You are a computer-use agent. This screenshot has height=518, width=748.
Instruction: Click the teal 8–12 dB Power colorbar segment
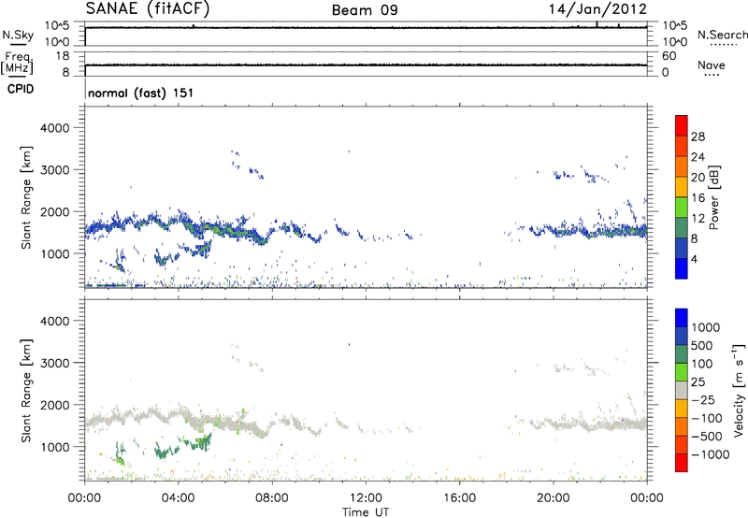(682, 227)
